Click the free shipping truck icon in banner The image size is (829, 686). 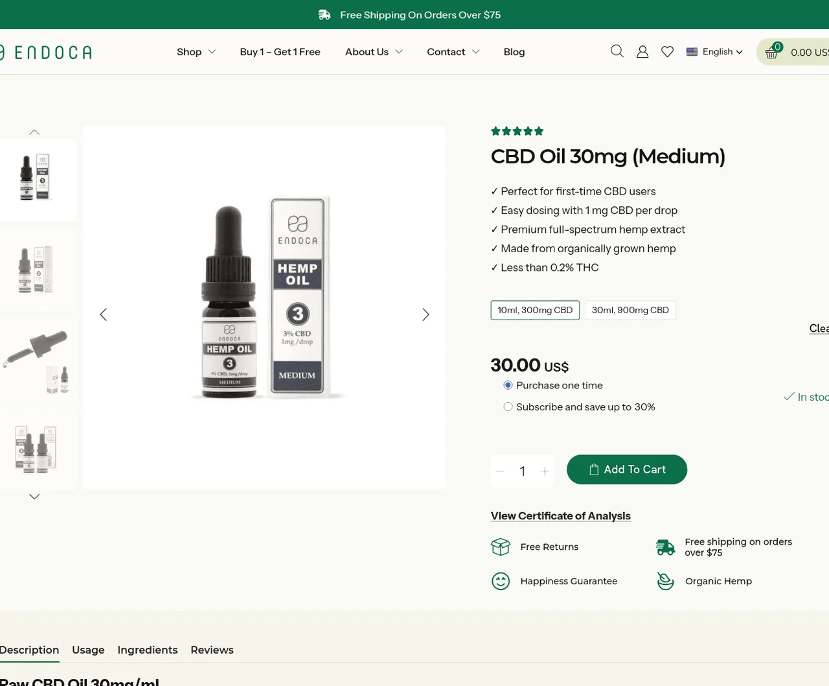pyautogui.click(x=324, y=14)
